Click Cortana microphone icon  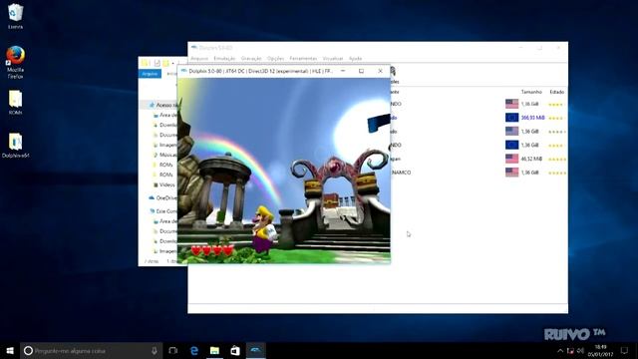coord(155,350)
